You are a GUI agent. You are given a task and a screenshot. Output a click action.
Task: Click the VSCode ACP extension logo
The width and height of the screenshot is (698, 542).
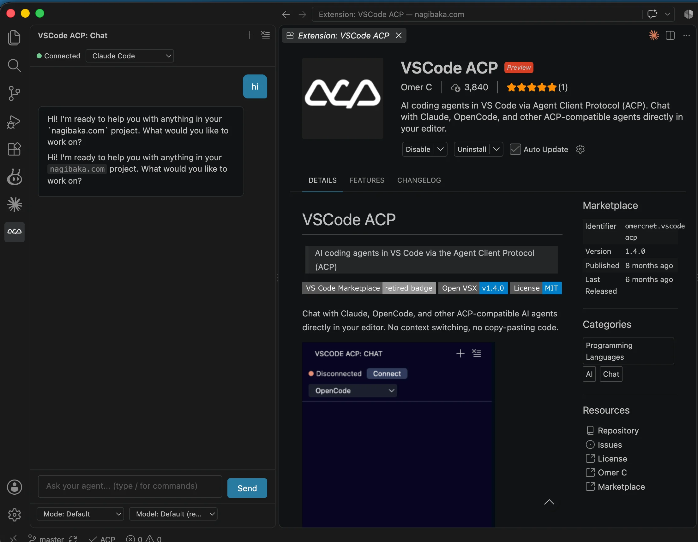click(343, 98)
